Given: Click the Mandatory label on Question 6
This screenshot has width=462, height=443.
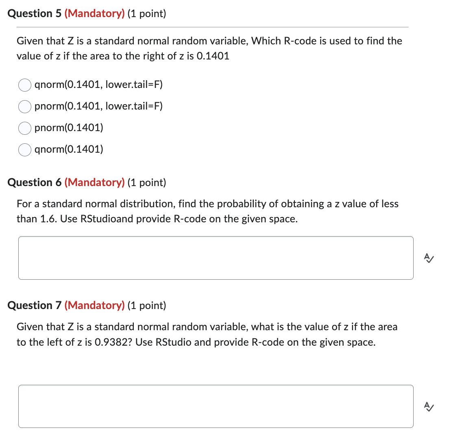Looking at the screenshot, I should pos(94,182).
